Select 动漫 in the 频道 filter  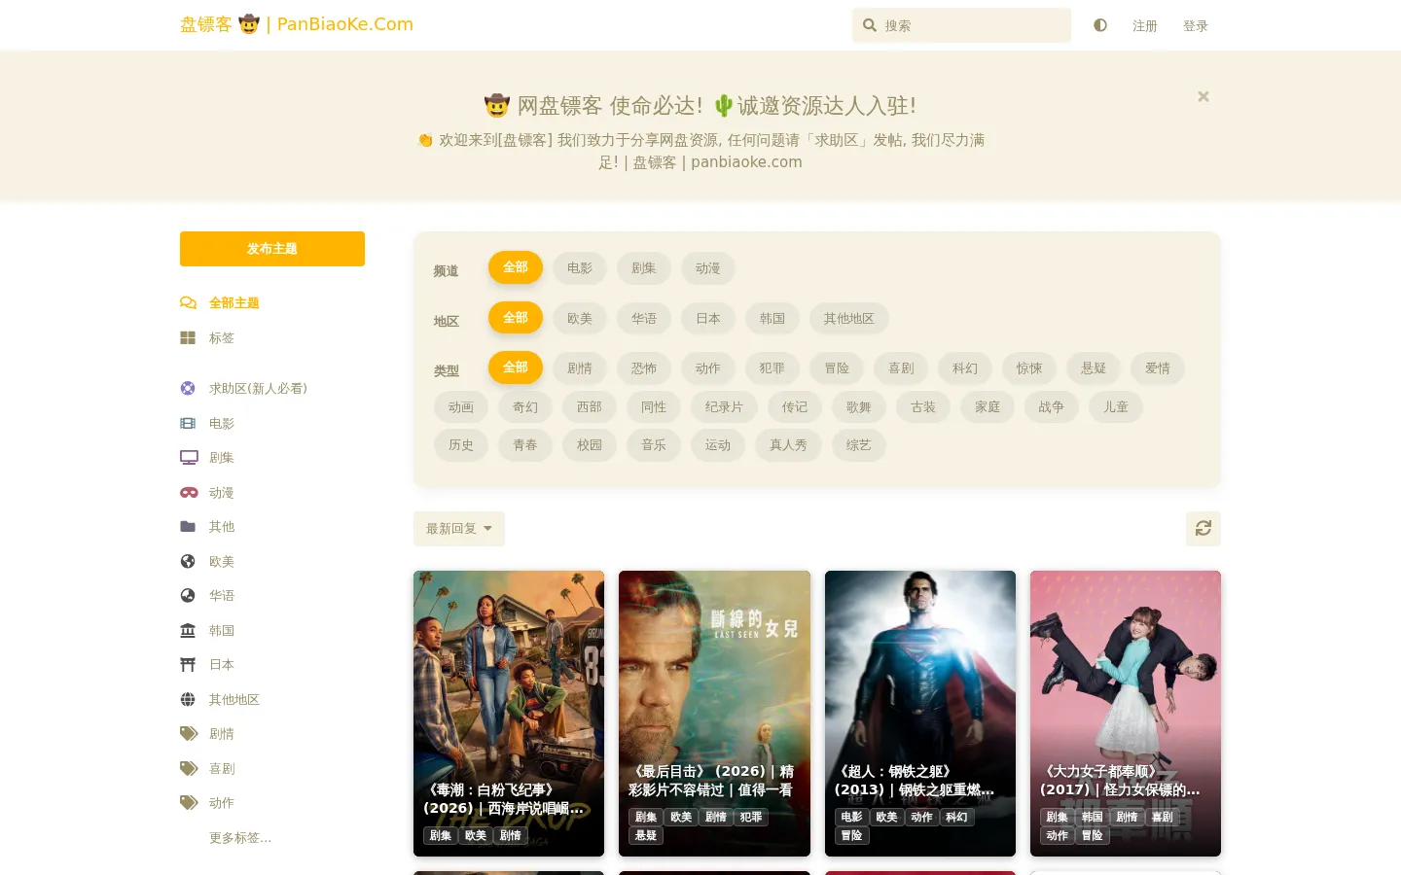click(708, 268)
